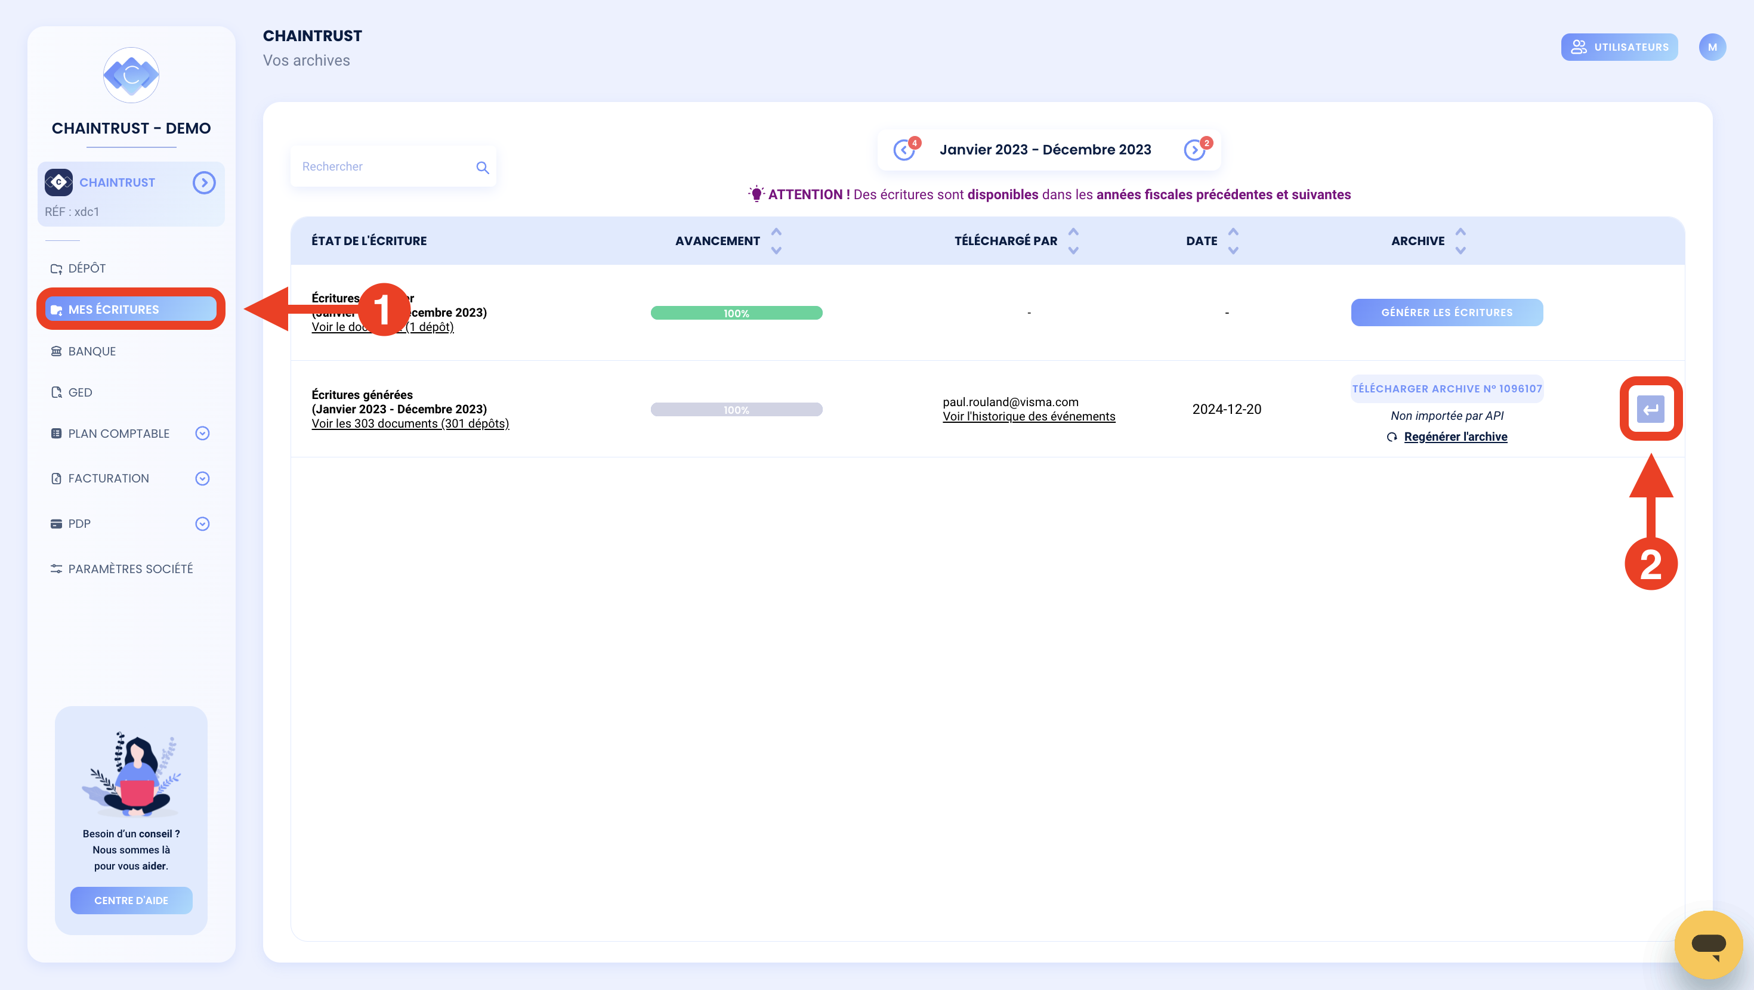Screen dimensions: 1754x990
Task: Click the help illustration image
Action: point(131,774)
